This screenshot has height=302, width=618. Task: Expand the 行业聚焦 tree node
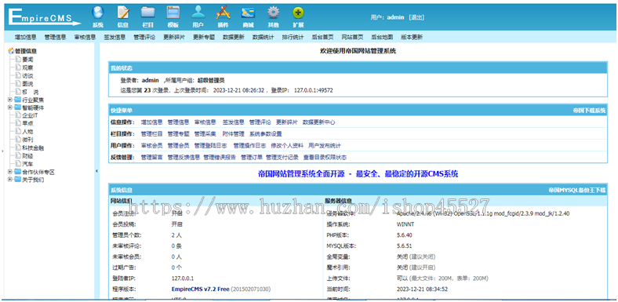click(x=10, y=100)
